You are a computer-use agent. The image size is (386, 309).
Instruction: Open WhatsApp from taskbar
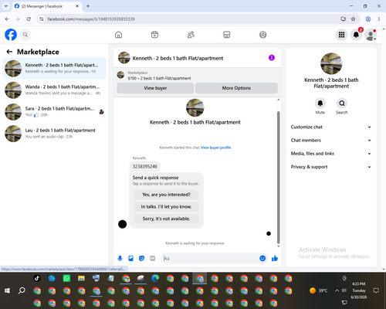pos(66,278)
